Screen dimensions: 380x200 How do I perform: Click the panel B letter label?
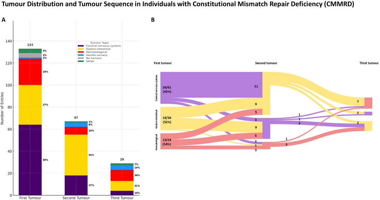pyautogui.click(x=153, y=20)
